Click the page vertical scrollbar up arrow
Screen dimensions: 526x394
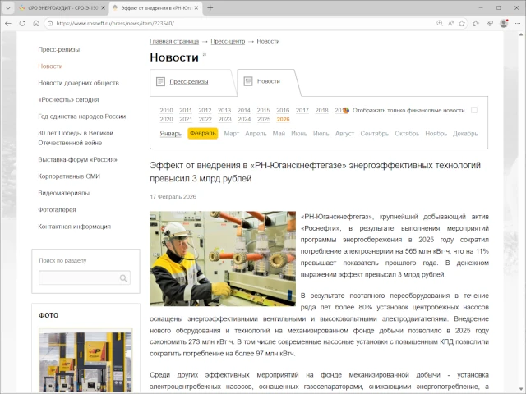pos(521,34)
